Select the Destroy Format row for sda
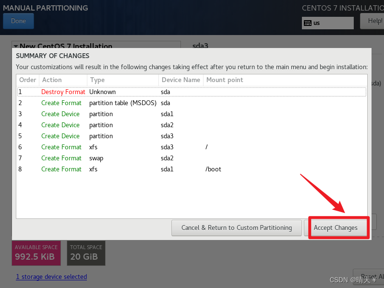This screenshot has height=288, width=384. [x=192, y=92]
